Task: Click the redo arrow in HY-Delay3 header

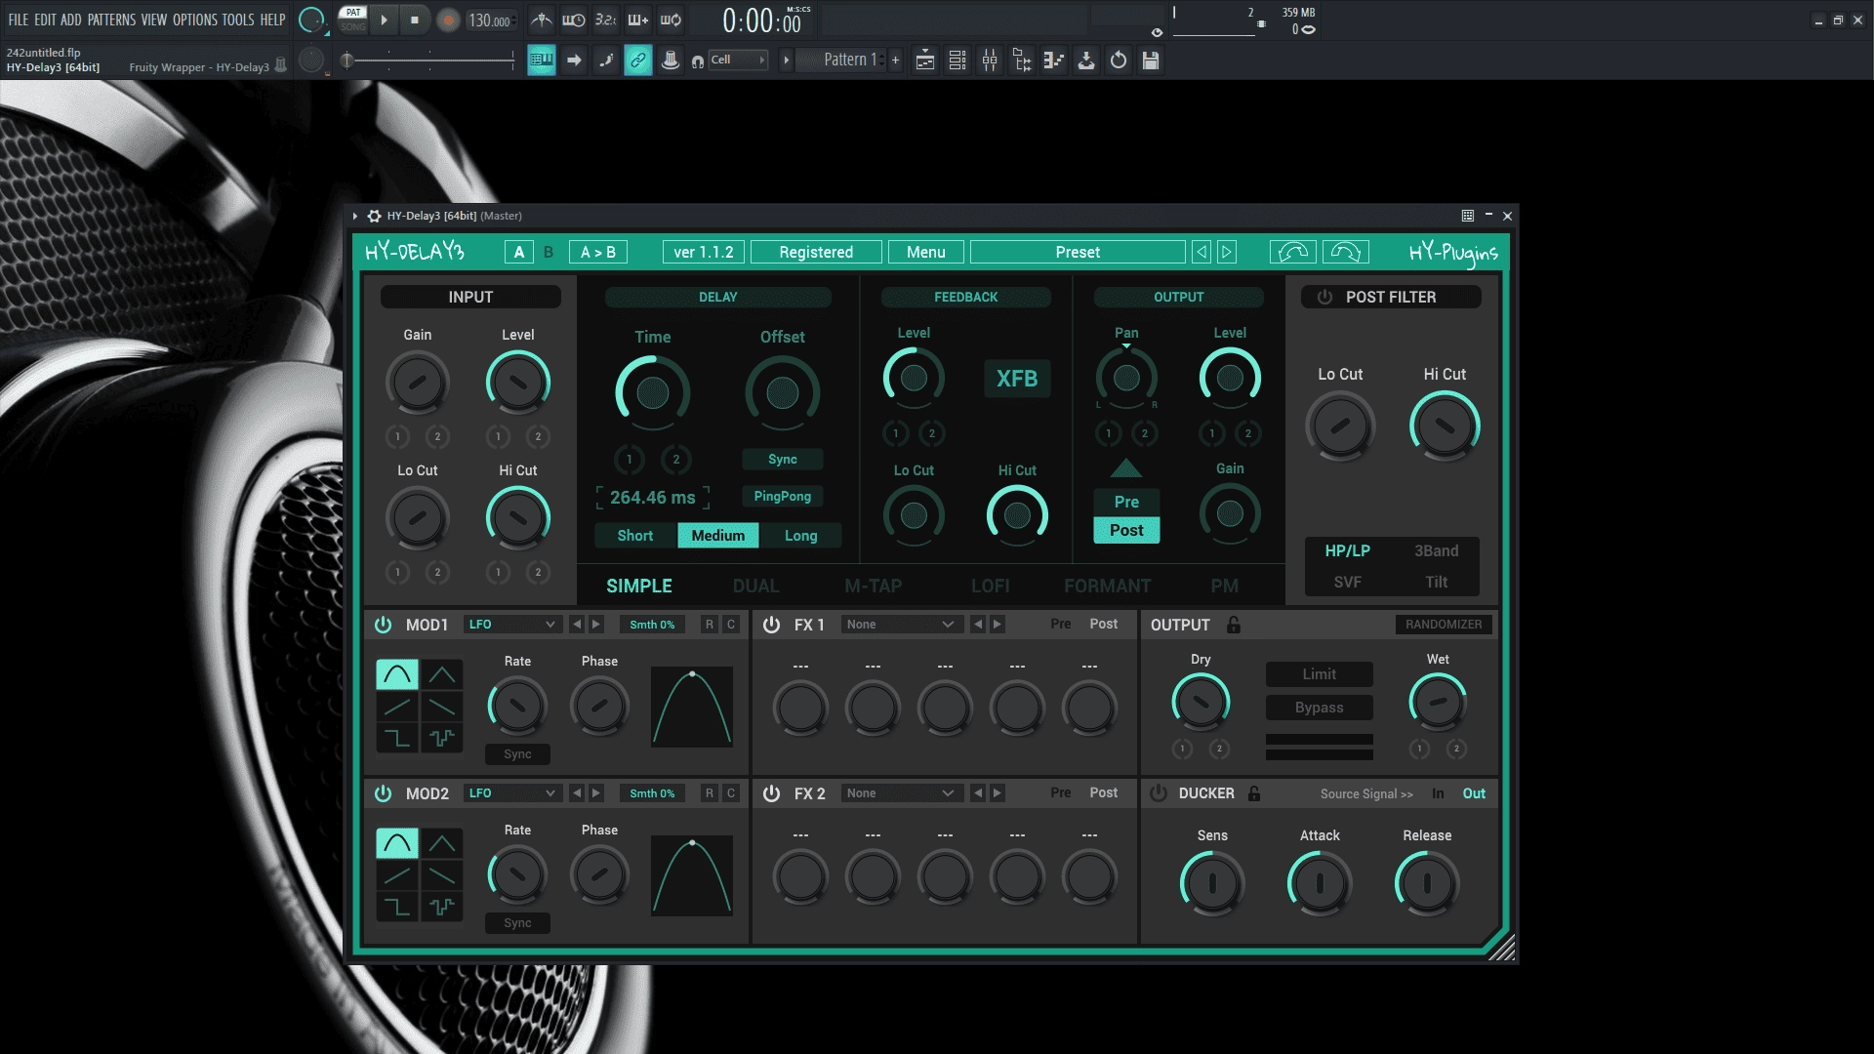Action: [x=1345, y=252]
